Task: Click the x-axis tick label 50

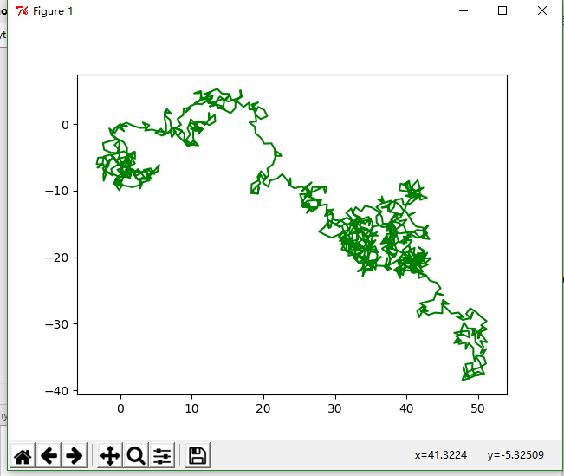Action: (x=478, y=408)
